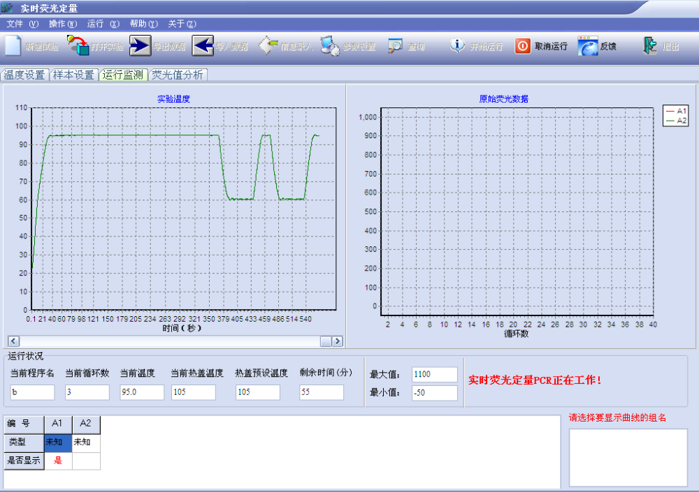The image size is (699, 492).
Task: Open the 文件 menu
Action: click(22, 24)
